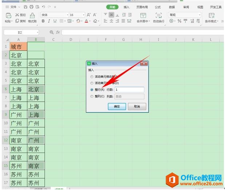Toggle Auto Wrap (自动换行)
The width and height of the screenshot is (225, 190).
tap(158, 18)
